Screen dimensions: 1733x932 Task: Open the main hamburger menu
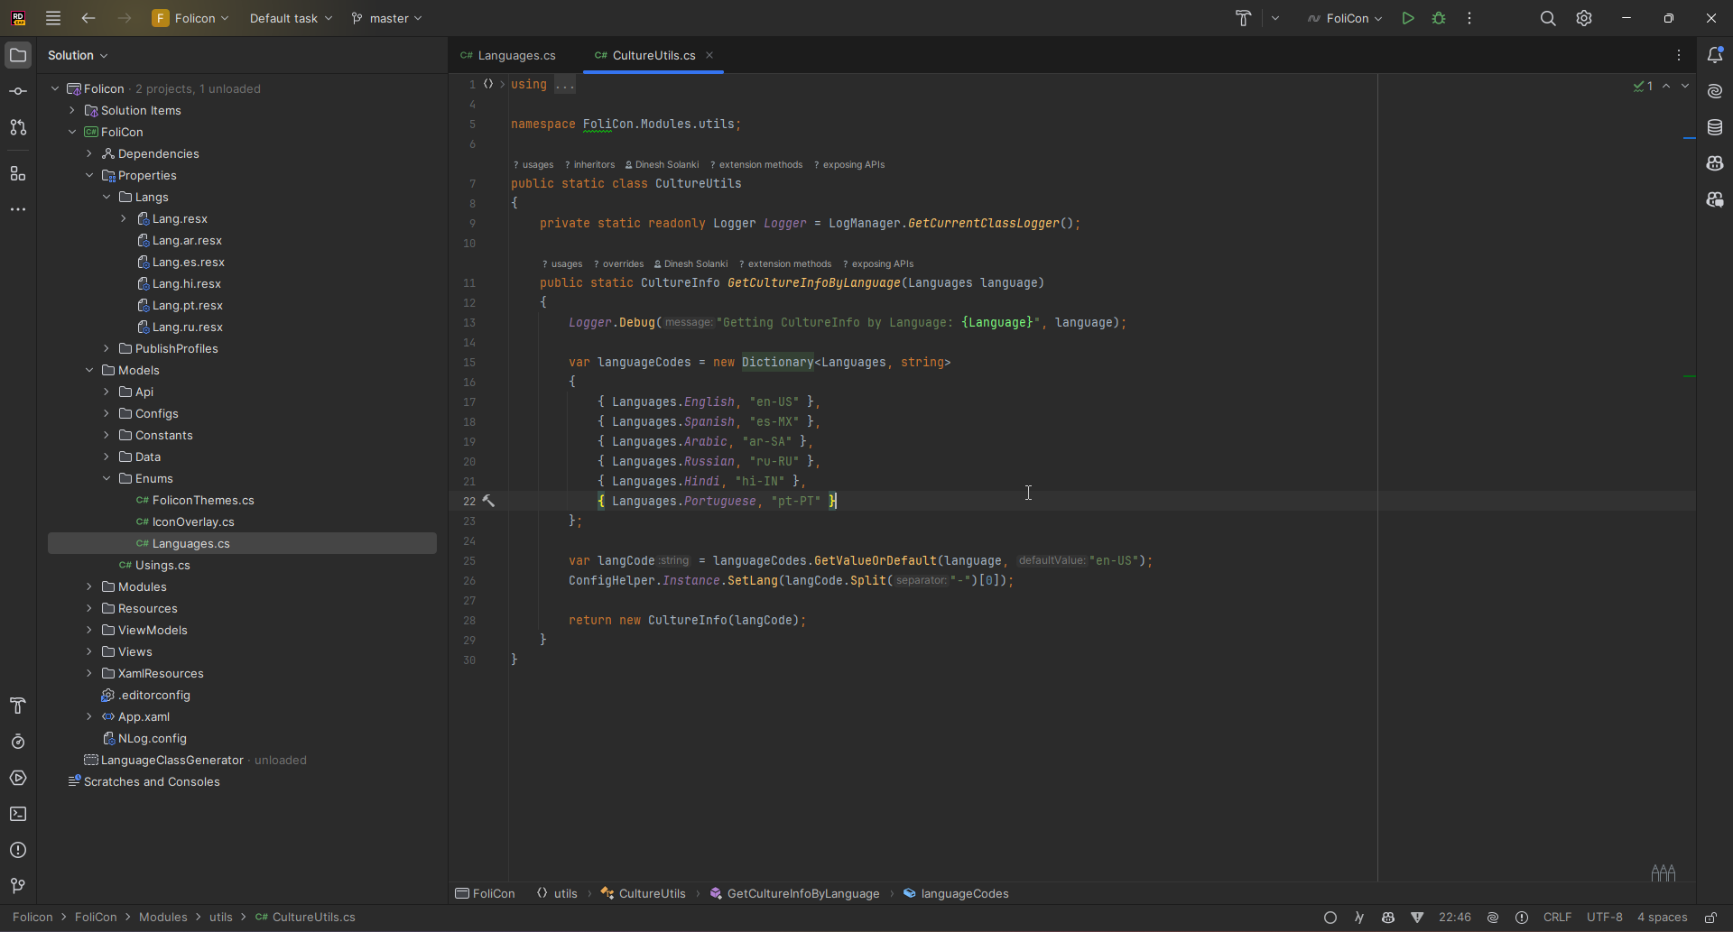coord(53,18)
